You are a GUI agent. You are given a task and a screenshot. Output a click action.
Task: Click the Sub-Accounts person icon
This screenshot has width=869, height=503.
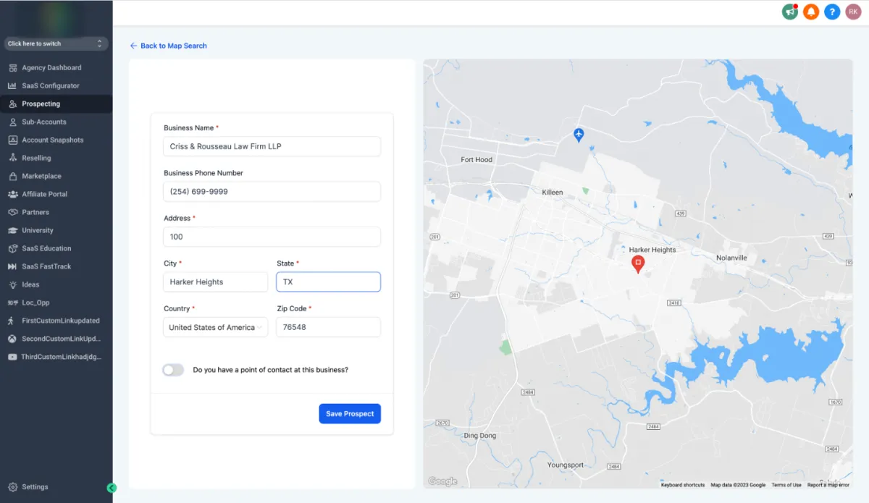[13, 122]
